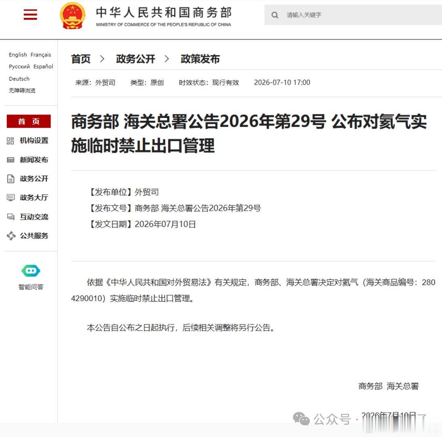Click the national emblem logo
442x437 pixels.
[x=72, y=16]
